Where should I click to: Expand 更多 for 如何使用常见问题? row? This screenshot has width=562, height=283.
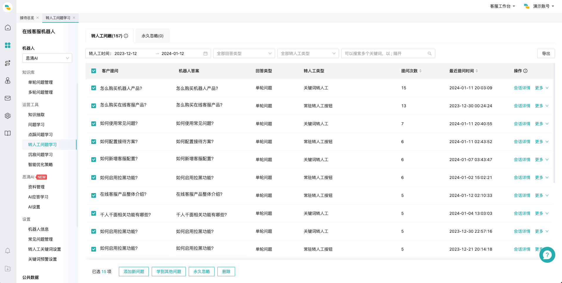(541, 124)
